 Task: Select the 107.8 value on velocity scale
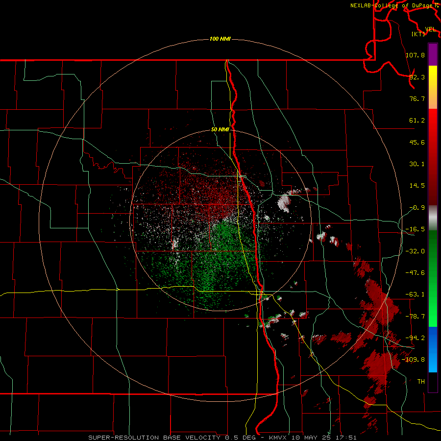(415, 55)
